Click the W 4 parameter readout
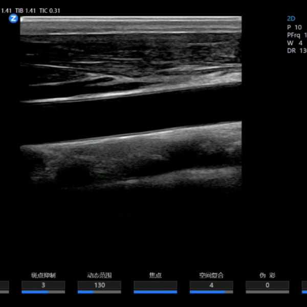307x307 pixels. point(294,43)
